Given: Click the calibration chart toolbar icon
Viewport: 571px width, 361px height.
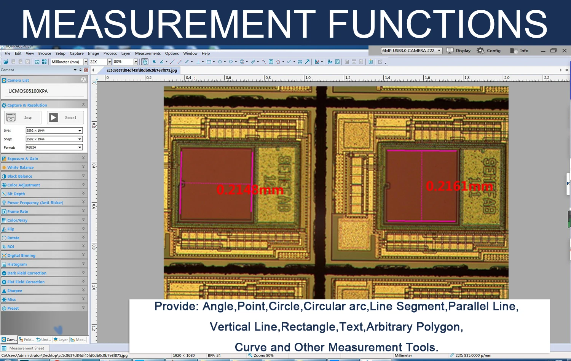Looking at the screenshot, I should (330, 62).
